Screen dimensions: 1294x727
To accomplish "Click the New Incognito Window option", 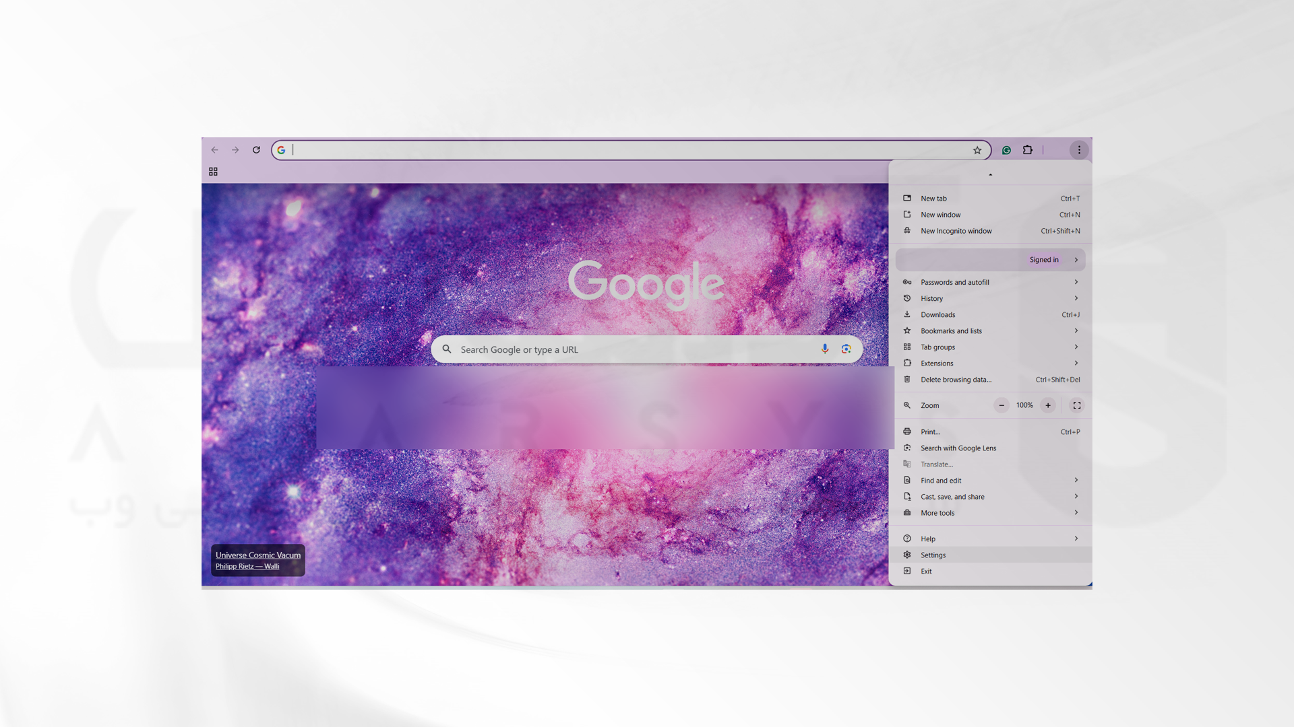I will [x=956, y=231].
